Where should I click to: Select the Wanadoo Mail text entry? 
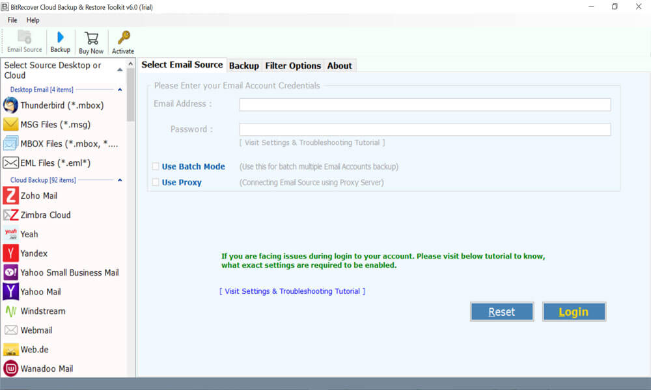point(47,369)
